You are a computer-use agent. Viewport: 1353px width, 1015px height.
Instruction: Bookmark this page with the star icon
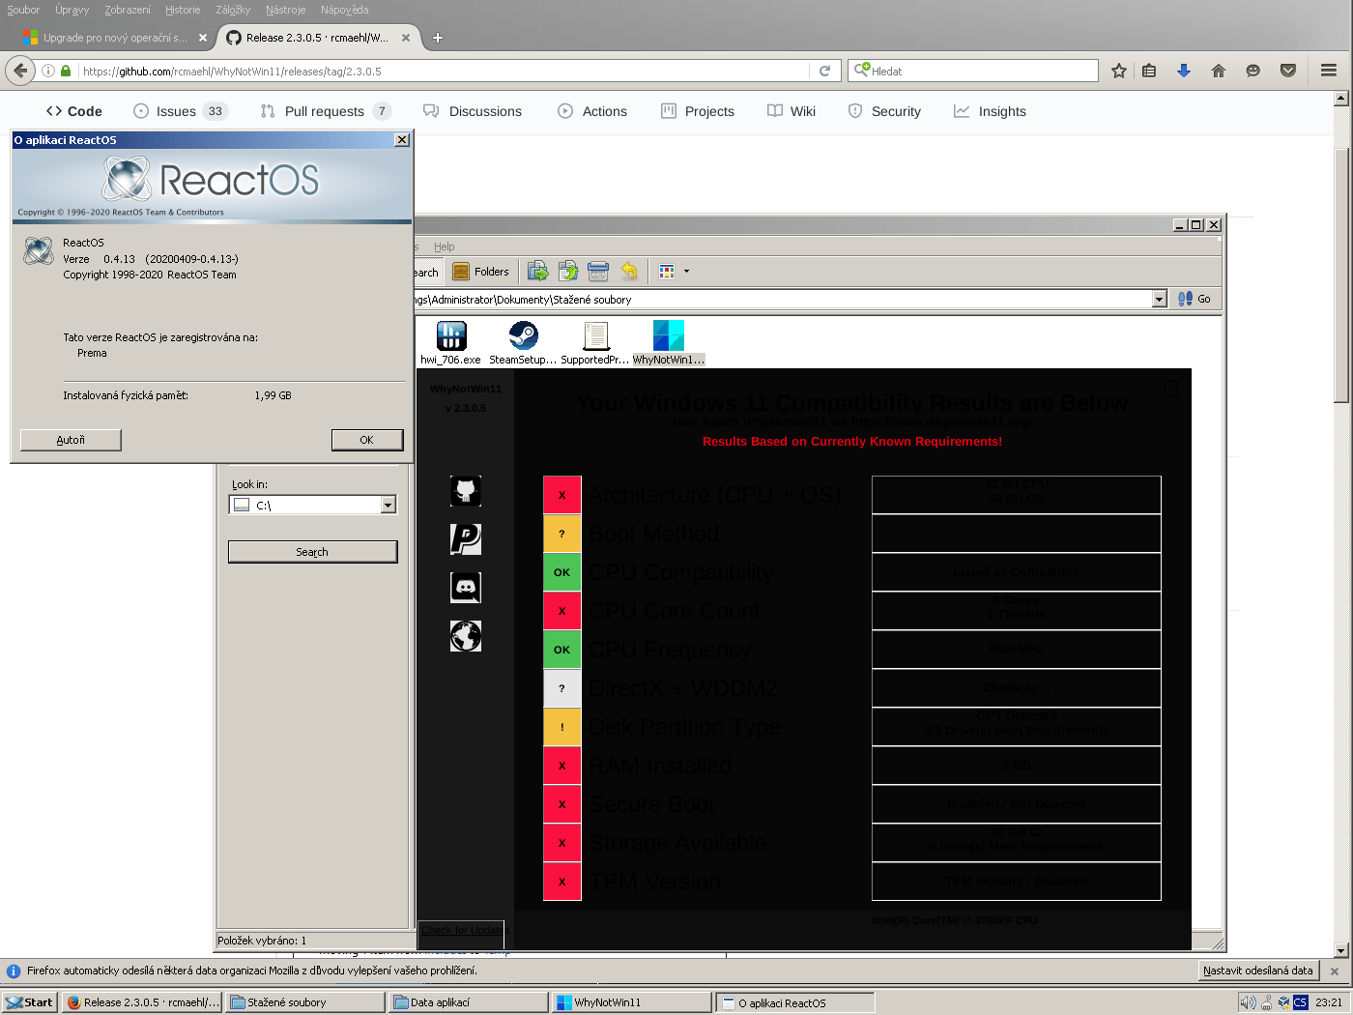(1118, 71)
